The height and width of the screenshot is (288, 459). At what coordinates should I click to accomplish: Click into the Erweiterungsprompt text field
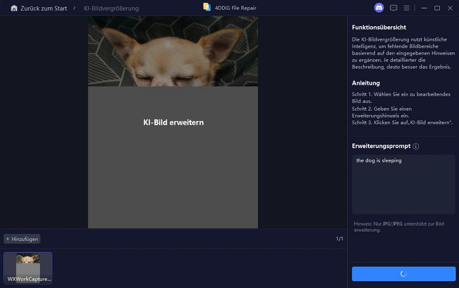tap(403, 184)
